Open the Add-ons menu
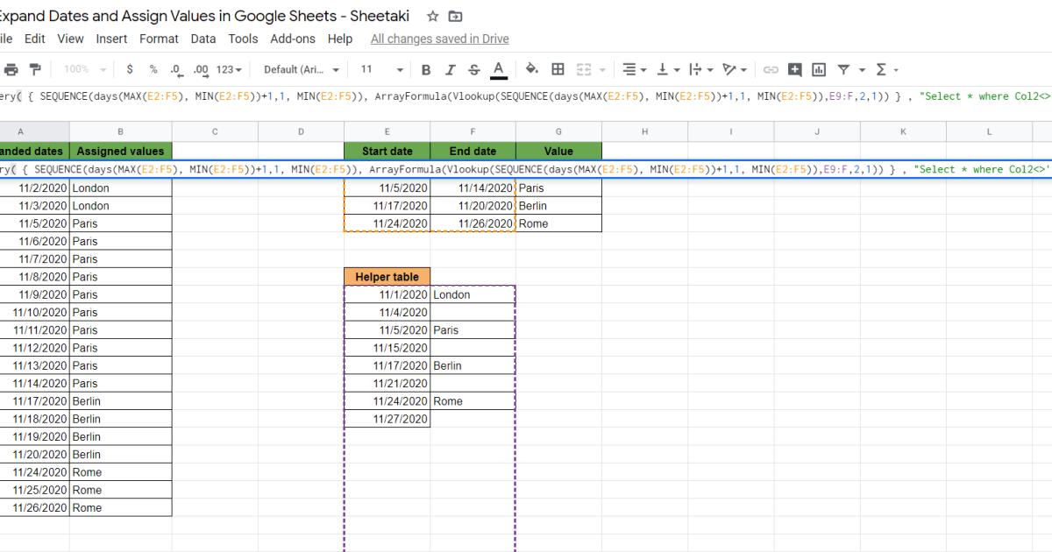 [x=291, y=39]
